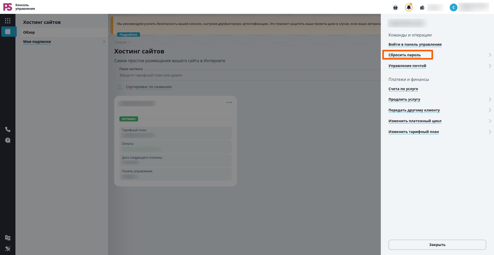Viewport: 494px width, 255px height.
Task: Open the notifications bell
Action: 409,7
